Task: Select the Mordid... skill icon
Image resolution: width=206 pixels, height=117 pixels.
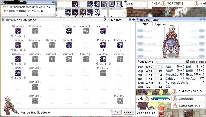Action: [103, 73]
